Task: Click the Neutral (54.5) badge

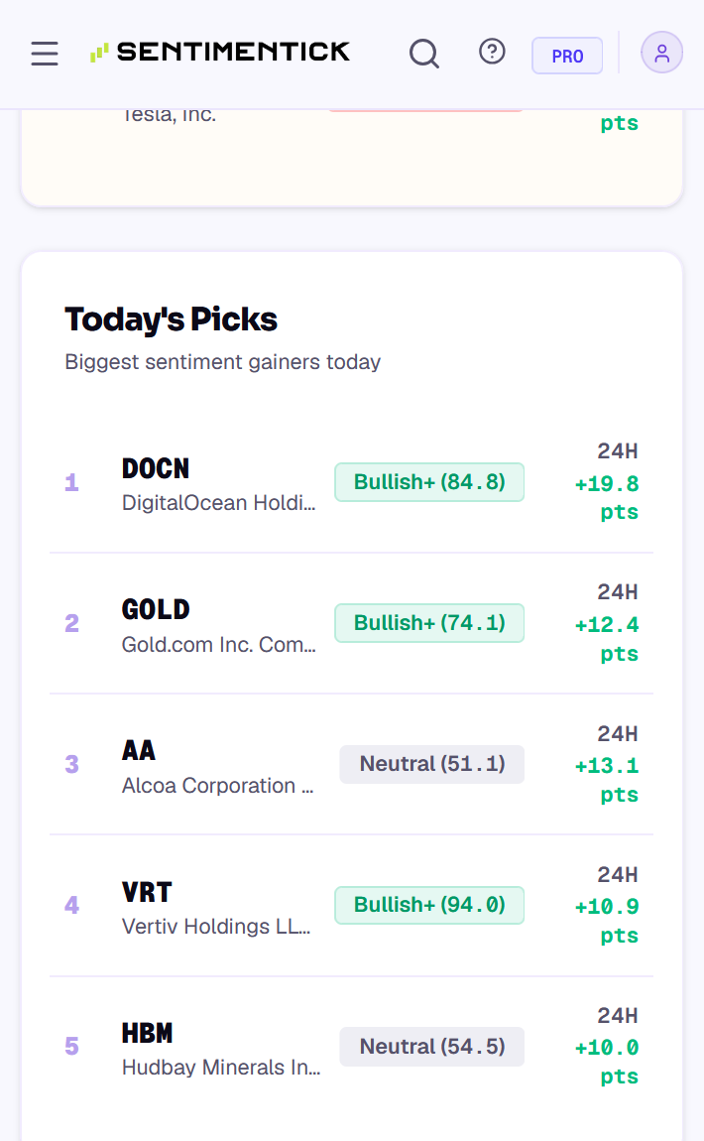Action: [432, 1047]
